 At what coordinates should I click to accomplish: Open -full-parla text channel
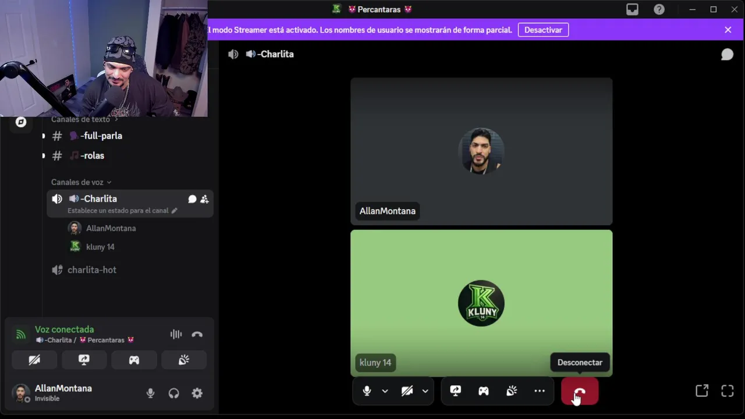tap(129, 136)
